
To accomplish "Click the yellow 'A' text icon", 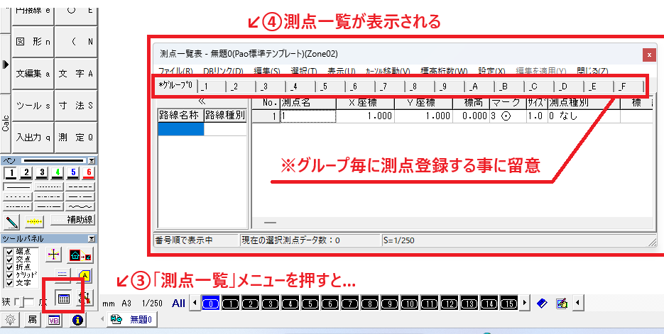I will 85,275.
